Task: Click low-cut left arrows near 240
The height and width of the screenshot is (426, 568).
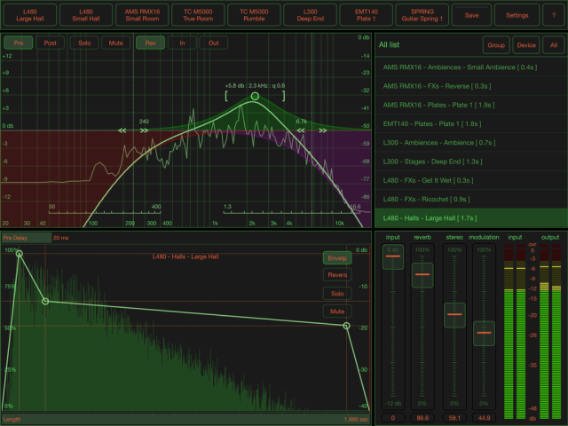Action: coord(122,130)
